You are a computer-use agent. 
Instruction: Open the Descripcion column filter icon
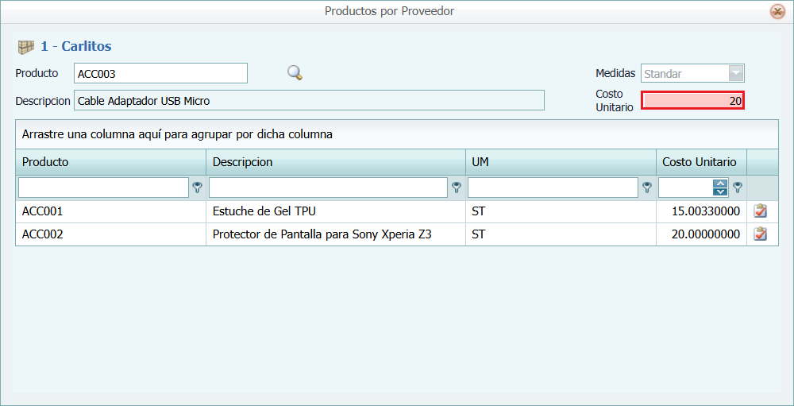[457, 188]
